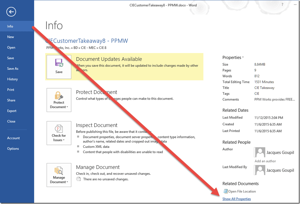The image size is (300, 204).
Task: Click the PPM Works provides FREE comment
Action: point(274,99)
